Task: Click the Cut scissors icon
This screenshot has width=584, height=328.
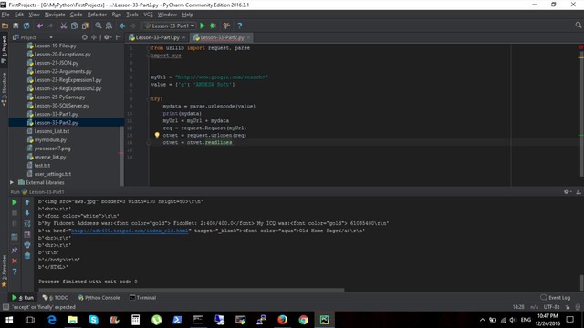Action: click(64, 26)
